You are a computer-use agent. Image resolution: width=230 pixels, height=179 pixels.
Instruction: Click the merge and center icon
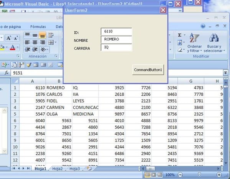click(51, 42)
